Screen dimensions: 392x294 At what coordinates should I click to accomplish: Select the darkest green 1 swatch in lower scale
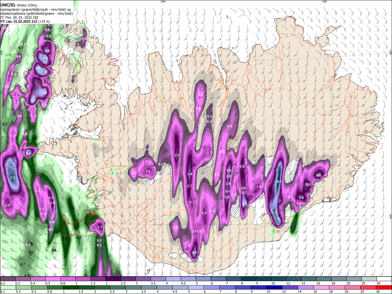tap(71, 287)
